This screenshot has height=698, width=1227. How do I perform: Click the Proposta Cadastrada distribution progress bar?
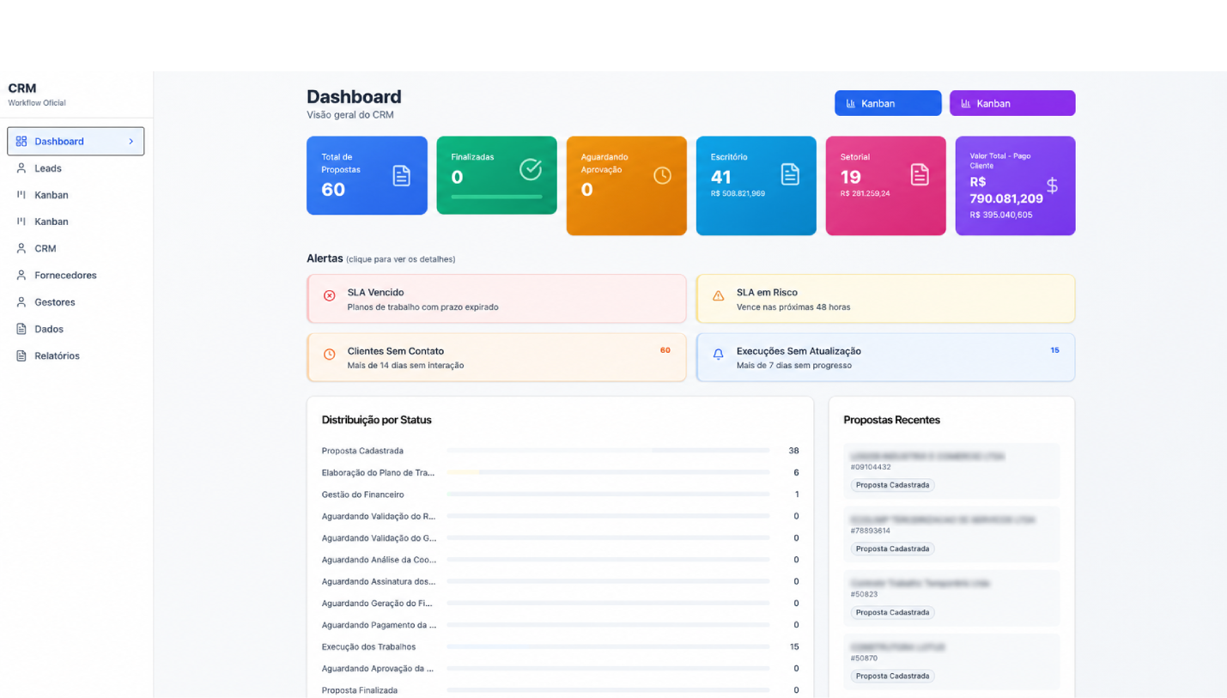tap(608, 451)
